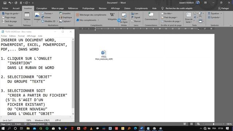
Task: Open the Numéro de page dropdown
Action: 171,21
